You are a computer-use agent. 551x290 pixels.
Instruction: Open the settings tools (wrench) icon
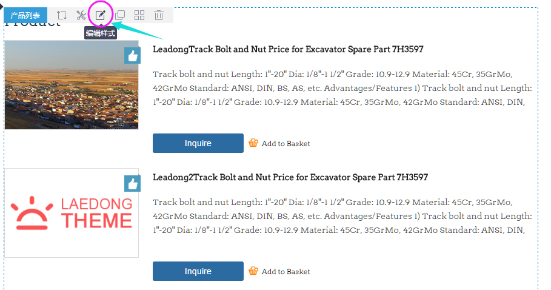[x=81, y=15]
